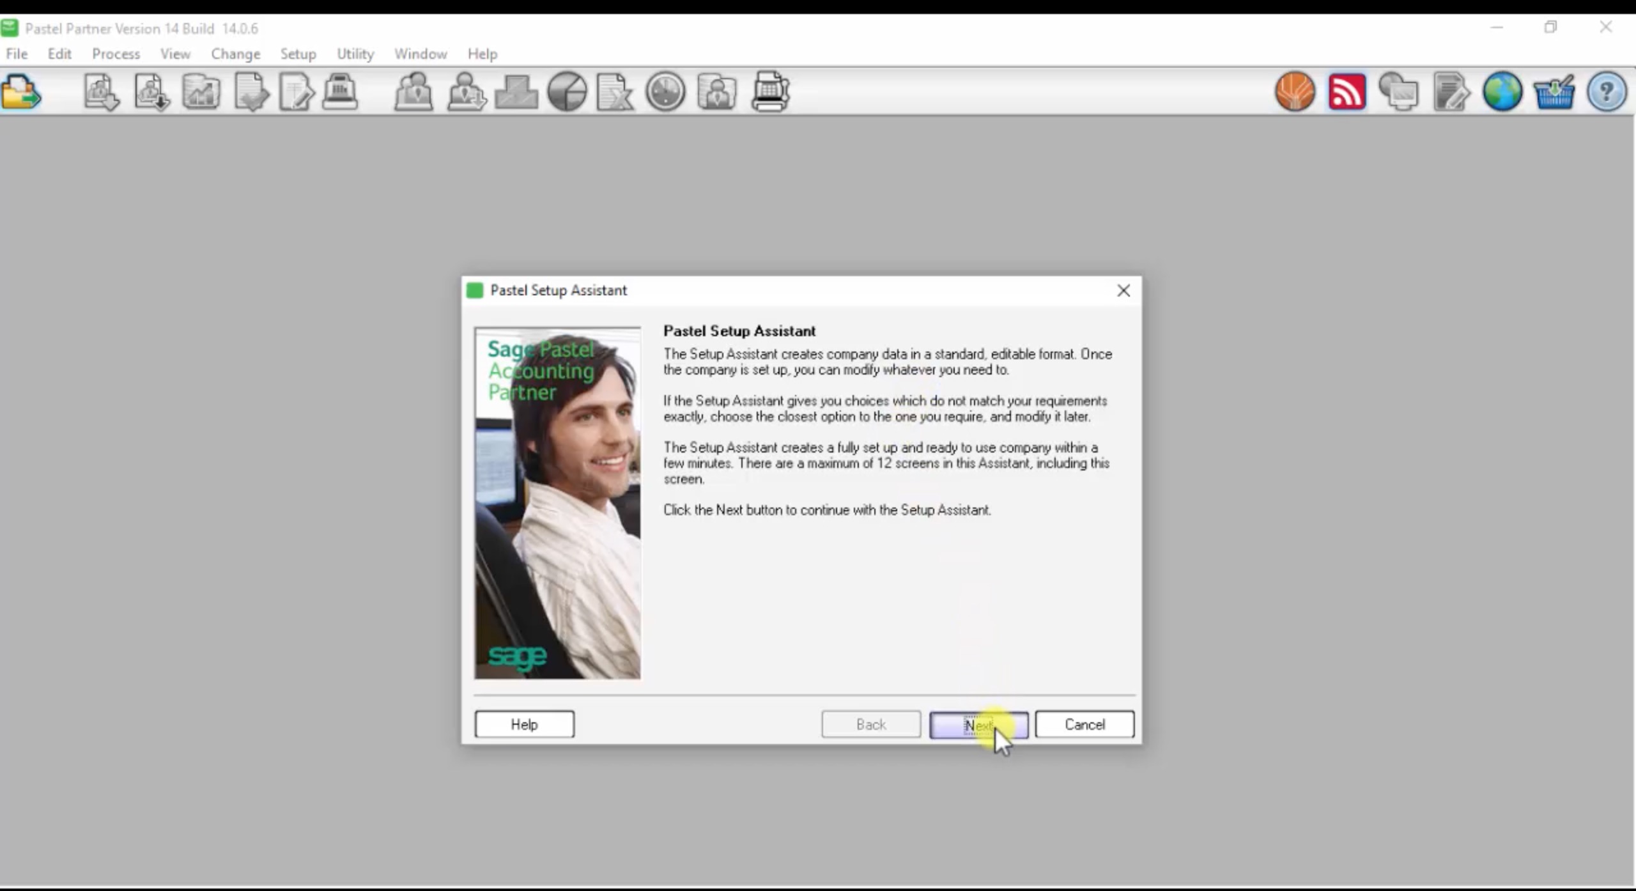Click the blue globe web icon
The width and height of the screenshot is (1636, 891).
pos(1502,92)
